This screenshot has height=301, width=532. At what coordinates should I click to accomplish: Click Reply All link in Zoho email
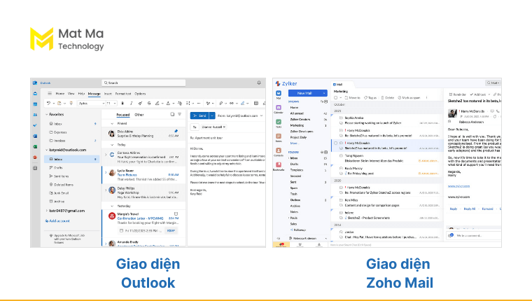470,209
